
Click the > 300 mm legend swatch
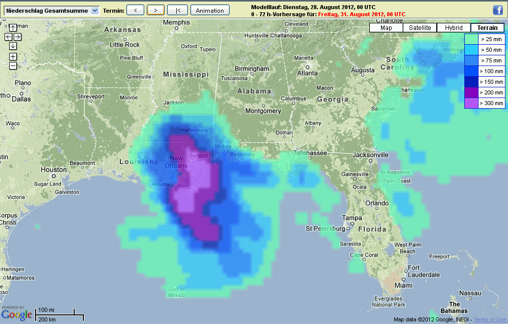471,103
